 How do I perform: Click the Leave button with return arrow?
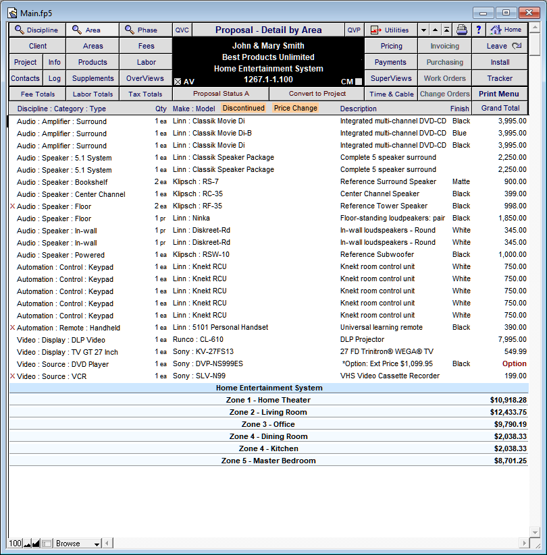tap(500, 46)
